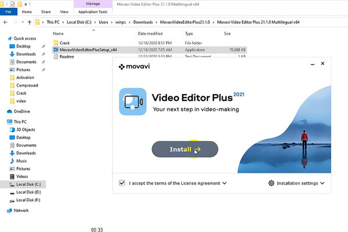The image size is (348, 232).
Task: Click This PC in the address bar
Action: pos(53,22)
